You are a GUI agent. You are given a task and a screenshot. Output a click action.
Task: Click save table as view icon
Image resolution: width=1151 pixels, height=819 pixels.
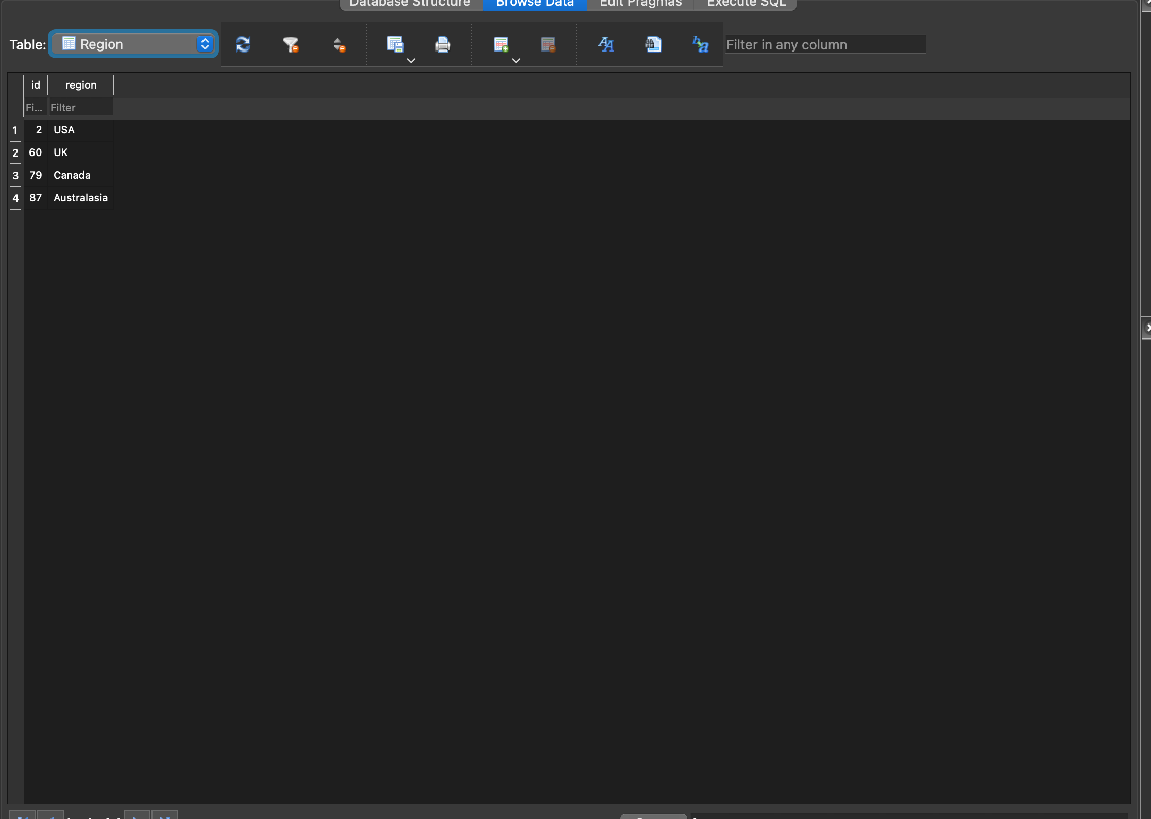395,45
